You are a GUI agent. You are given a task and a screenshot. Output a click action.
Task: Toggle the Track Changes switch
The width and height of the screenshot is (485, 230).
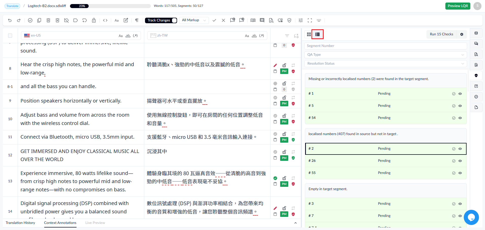[x=174, y=20]
